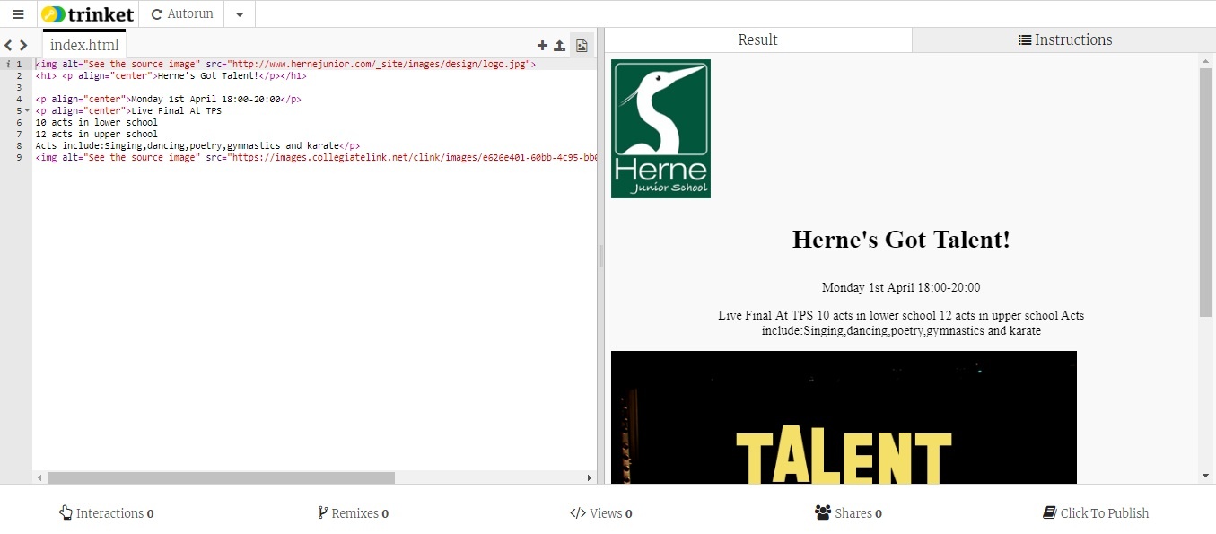Click code line 8 with Acts include
The image size is (1216, 534).
197,146
